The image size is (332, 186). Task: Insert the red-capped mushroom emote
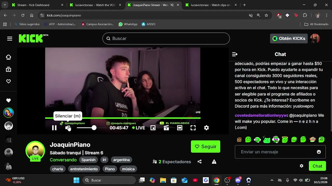point(313,140)
